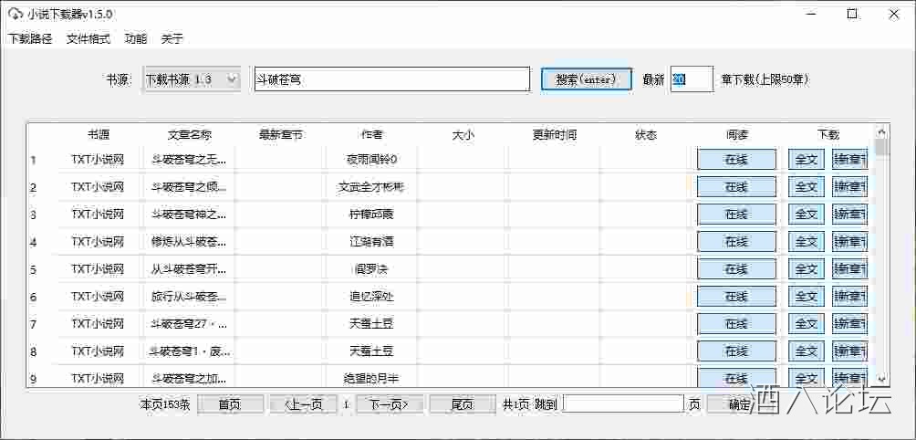Click 新章节 download button in row 5
Viewport: 916px width, 440px height.
pyautogui.click(x=849, y=269)
